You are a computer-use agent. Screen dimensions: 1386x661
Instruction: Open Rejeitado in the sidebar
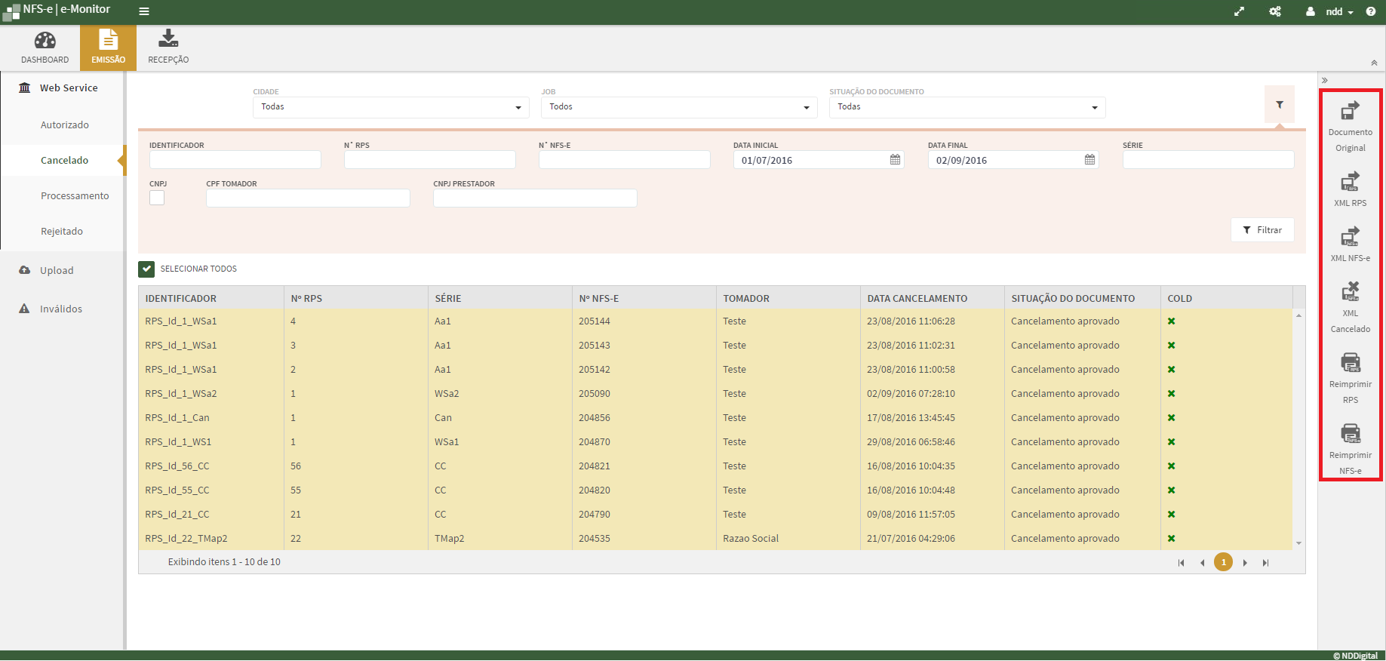62,232
